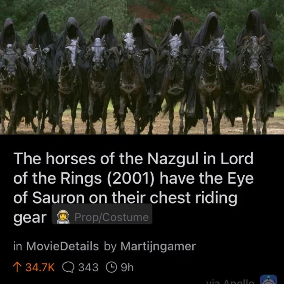Screen dimensions: 284x284
Task: Tap the Apollo app icon in the corner
Action: [268, 279]
